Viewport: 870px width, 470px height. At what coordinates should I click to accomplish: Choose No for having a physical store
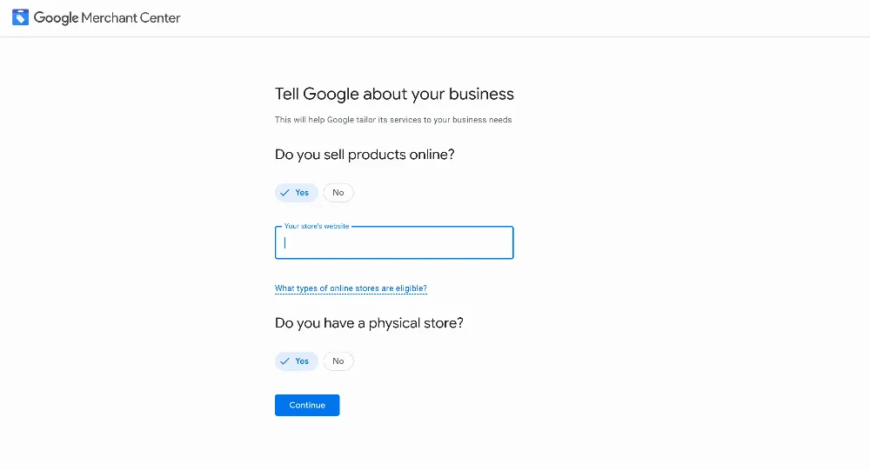tap(338, 361)
